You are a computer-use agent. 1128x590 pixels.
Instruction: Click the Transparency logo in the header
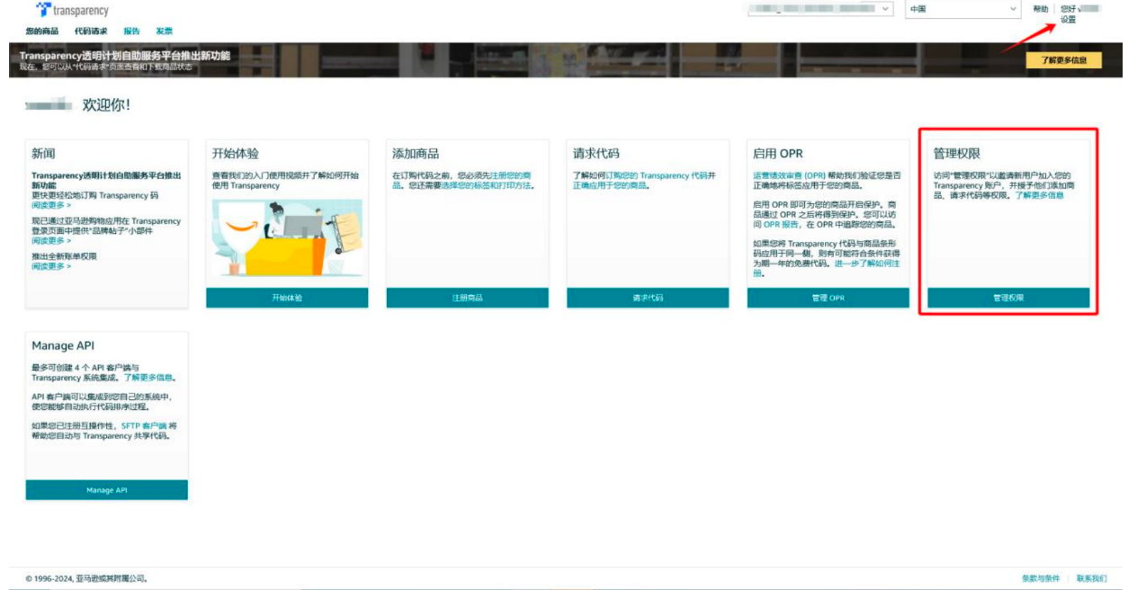72,11
